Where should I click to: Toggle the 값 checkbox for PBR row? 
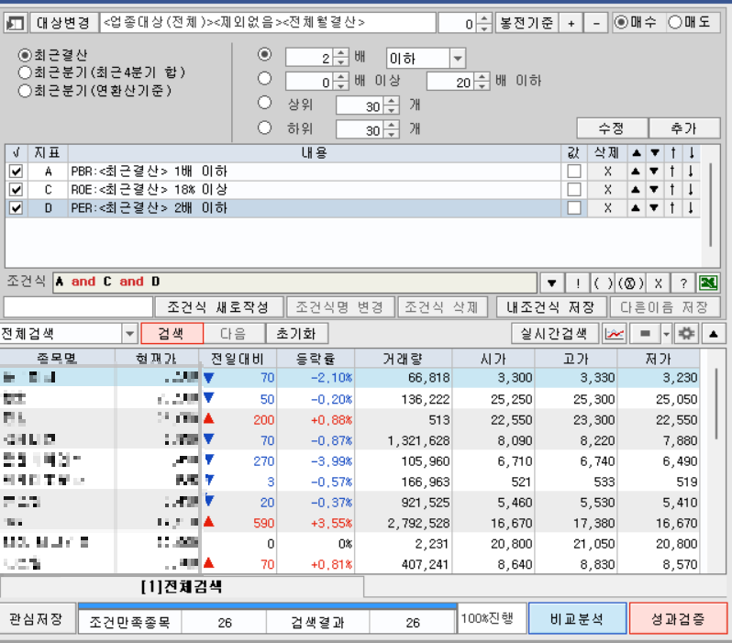tap(573, 172)
